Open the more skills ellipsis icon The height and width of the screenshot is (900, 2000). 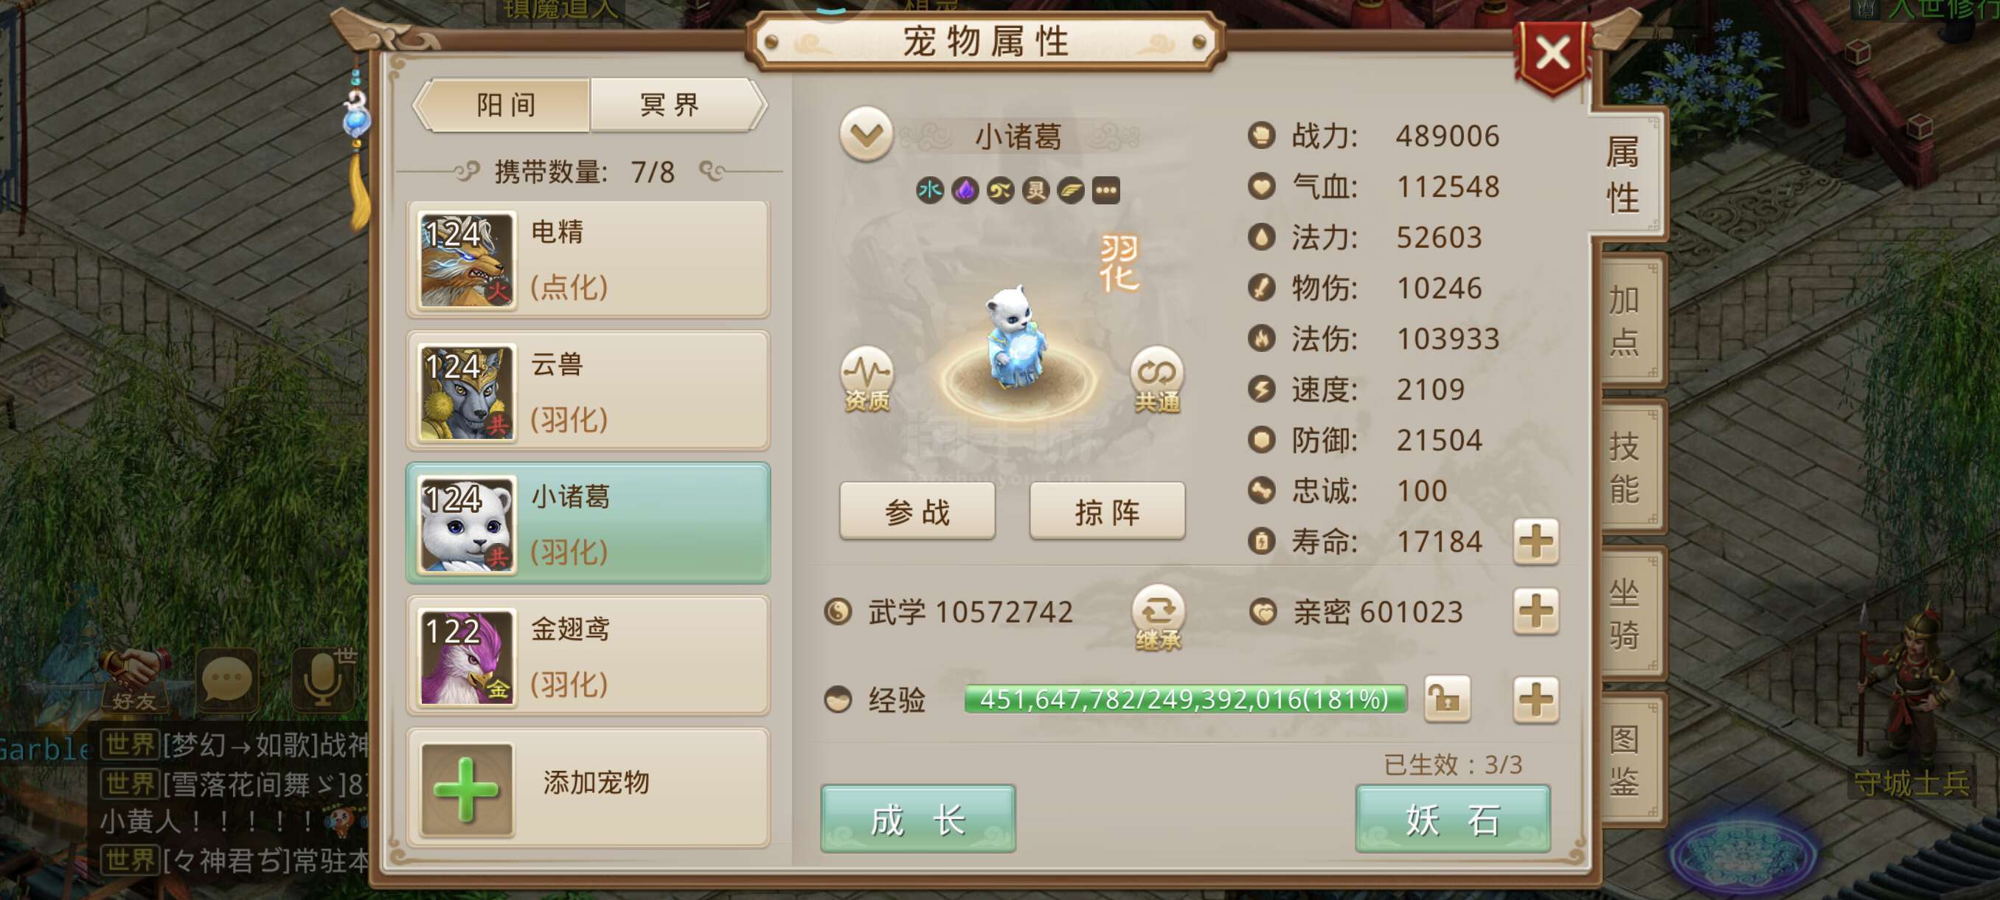pos(1105,190)
